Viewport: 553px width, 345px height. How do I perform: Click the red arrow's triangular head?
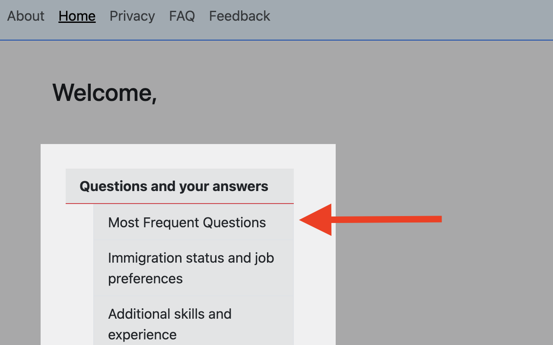point(318,220)
